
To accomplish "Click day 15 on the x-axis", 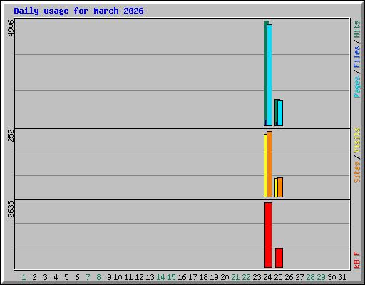I will (171, 277).
